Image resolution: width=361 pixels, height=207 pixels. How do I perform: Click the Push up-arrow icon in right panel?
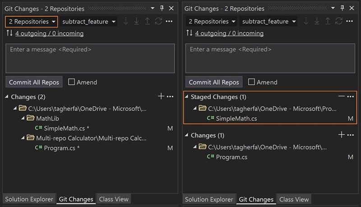coord(328,21)
